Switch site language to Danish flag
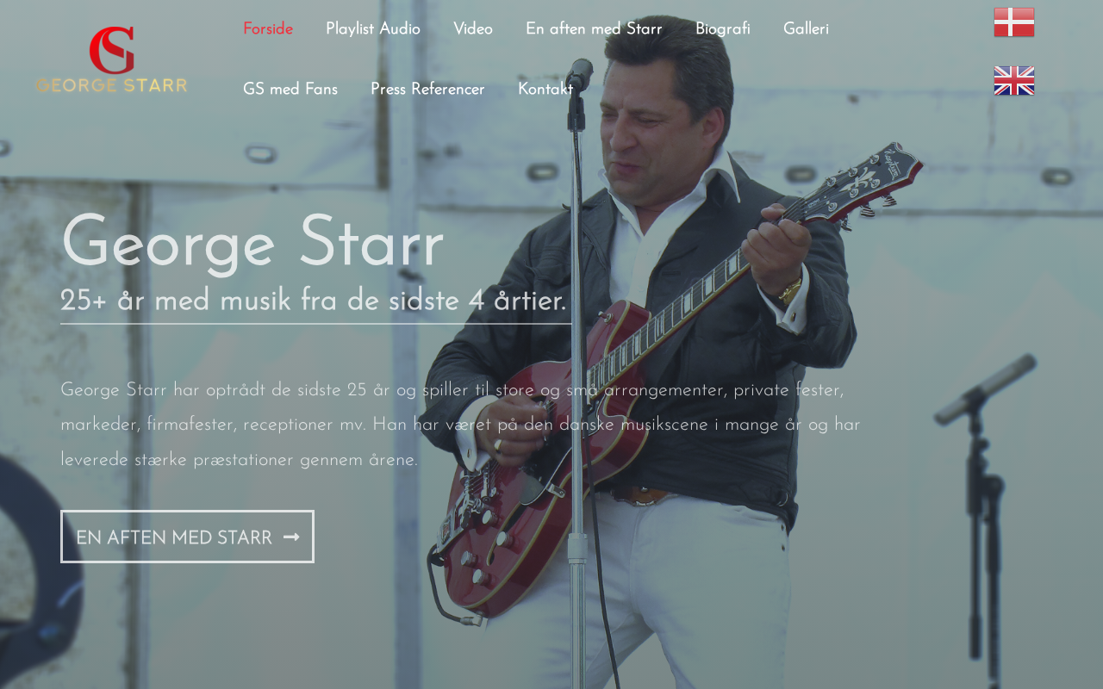The height and width of the screenshot is (689, 1103). tap(1013, 22)
